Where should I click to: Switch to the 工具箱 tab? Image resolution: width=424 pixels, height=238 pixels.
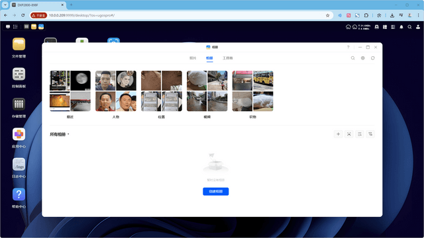[x=227, y=58]
